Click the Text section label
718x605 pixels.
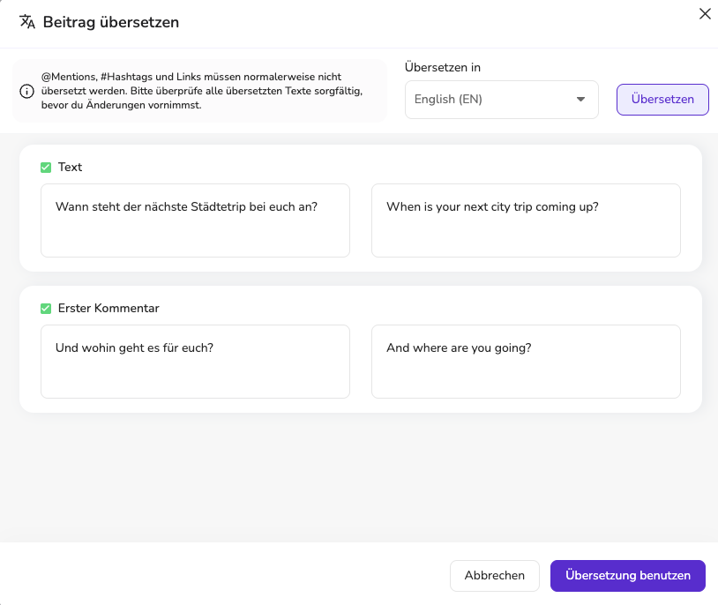(x=70, y=168)
